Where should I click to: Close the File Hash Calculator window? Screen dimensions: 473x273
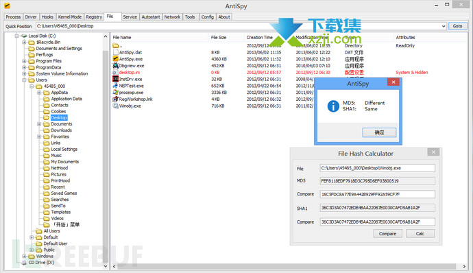pyautogui.click(x=433, y=152)
